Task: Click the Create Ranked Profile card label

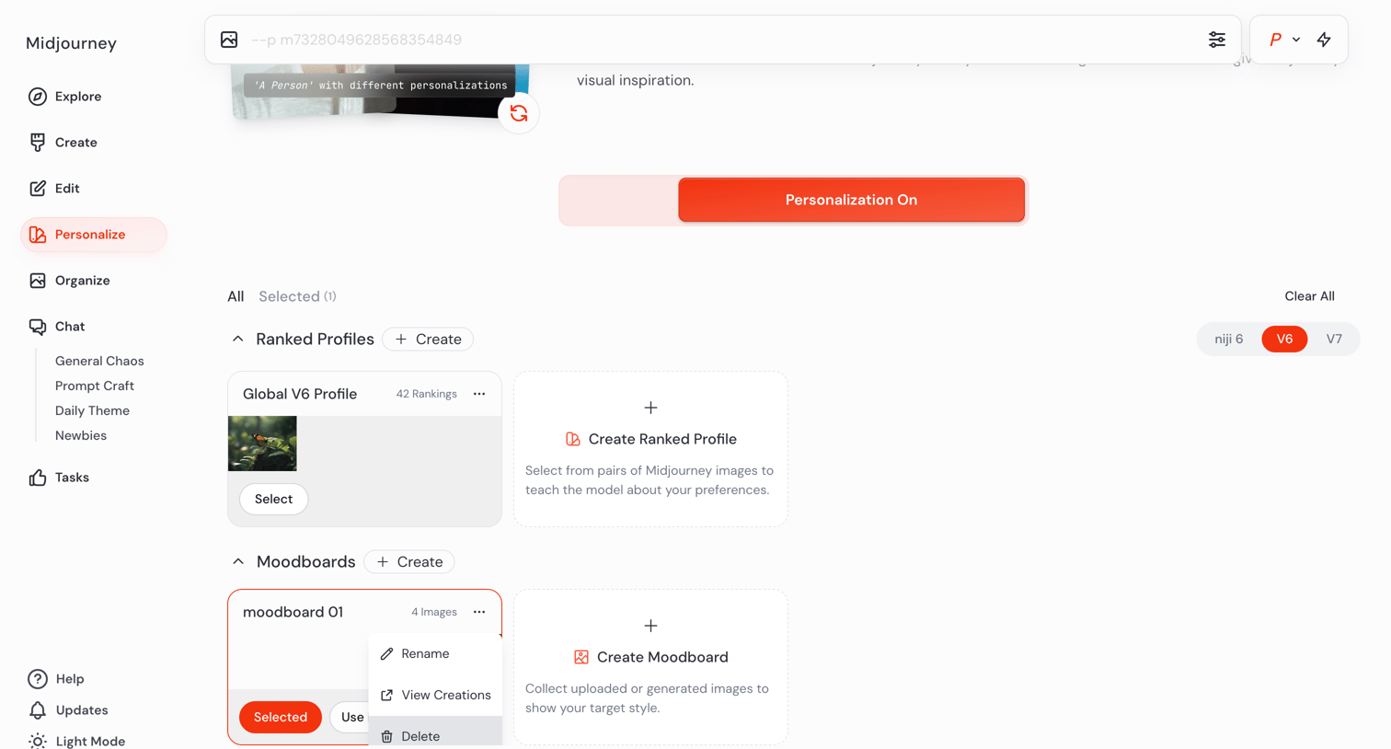Action: click(662, 440)
